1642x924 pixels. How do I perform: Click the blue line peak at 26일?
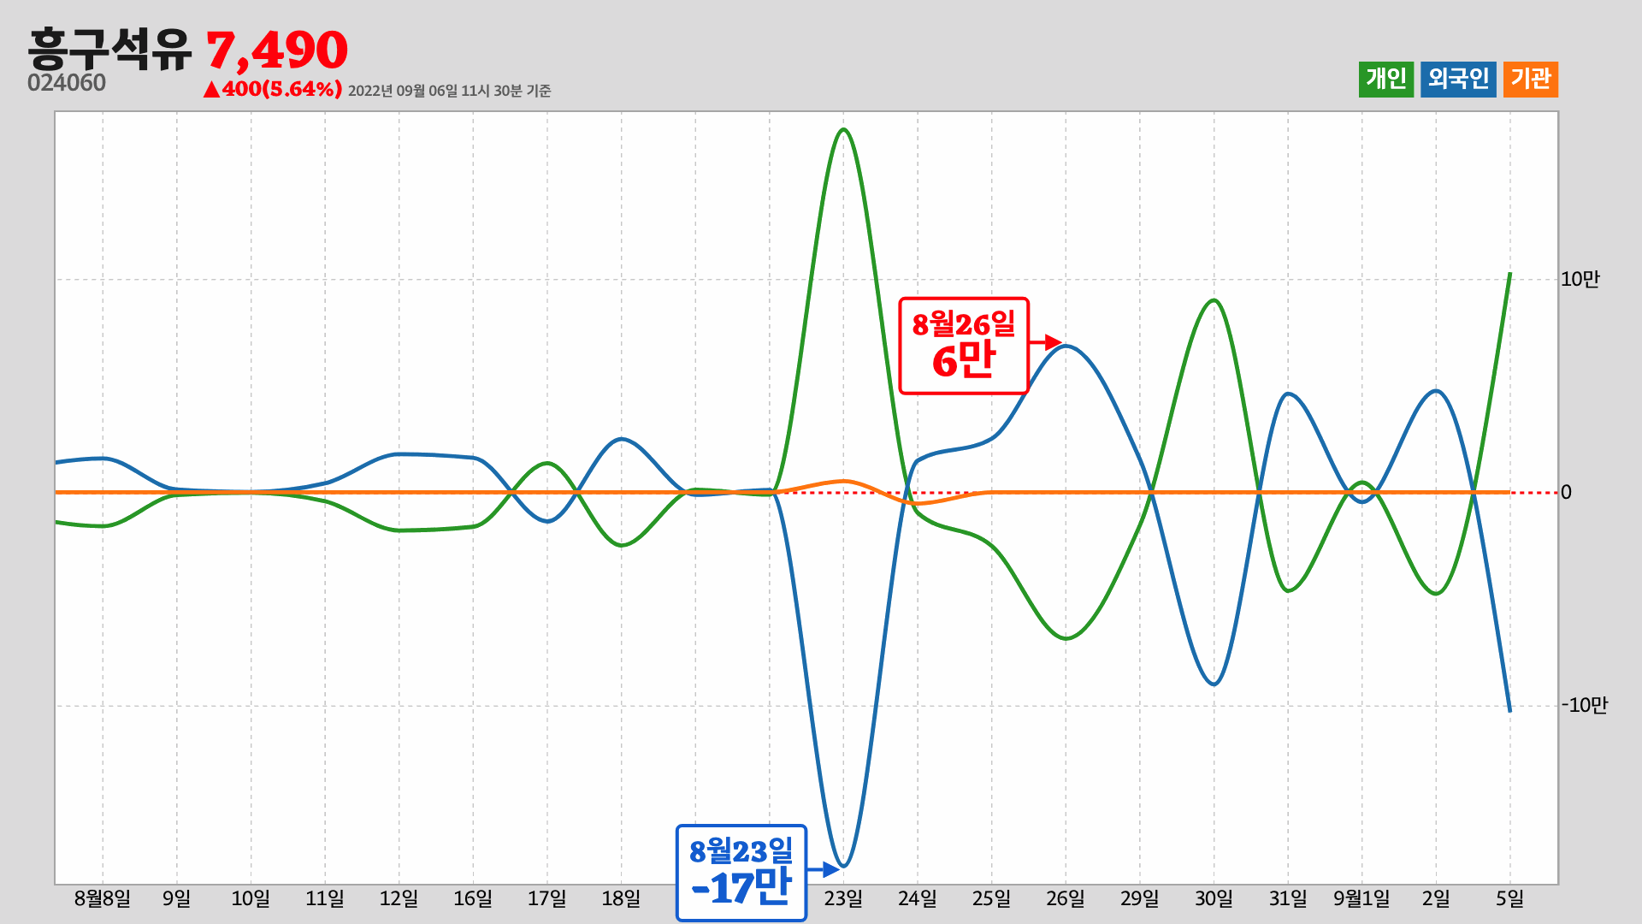click(x=1066, y=346)
